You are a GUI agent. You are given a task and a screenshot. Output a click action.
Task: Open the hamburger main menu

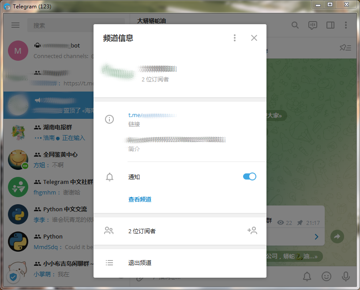click(15, 25)
